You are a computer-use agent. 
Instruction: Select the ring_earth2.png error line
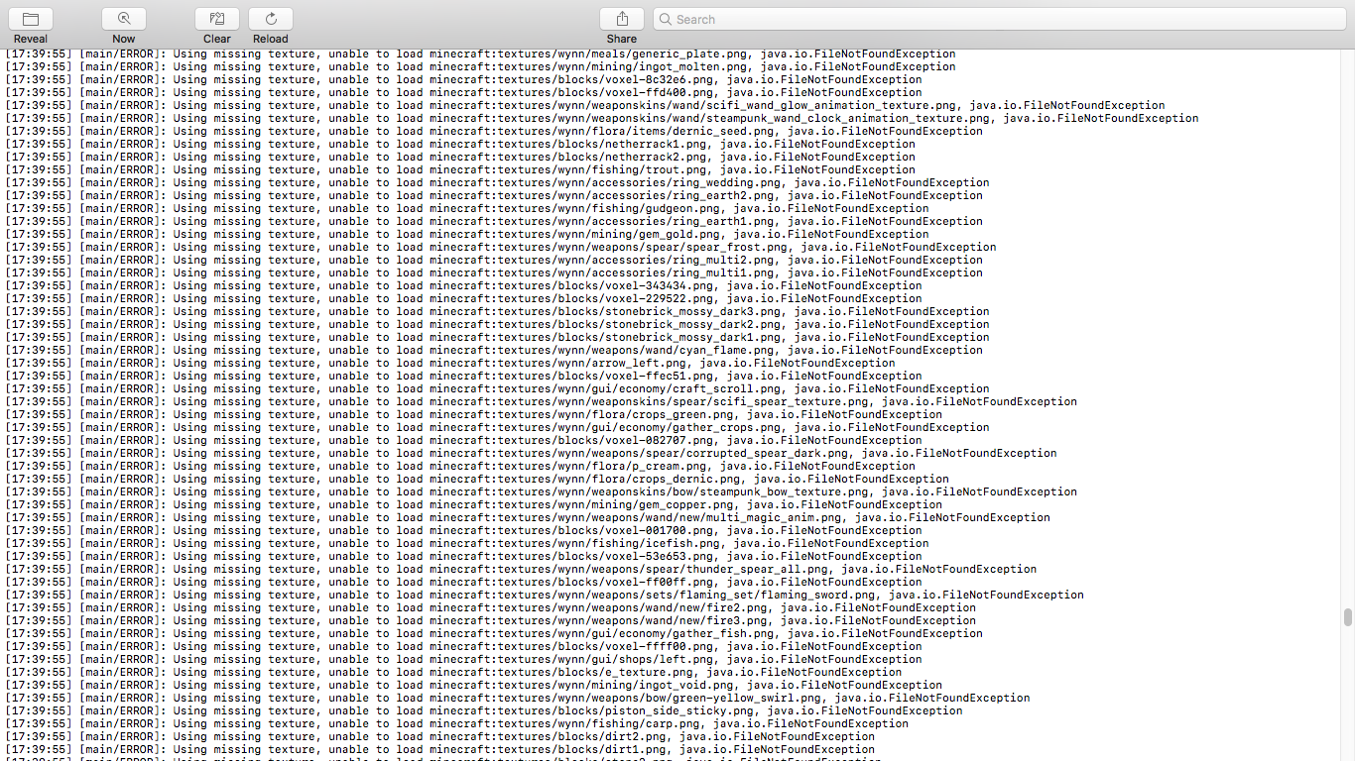pos(494,196)
